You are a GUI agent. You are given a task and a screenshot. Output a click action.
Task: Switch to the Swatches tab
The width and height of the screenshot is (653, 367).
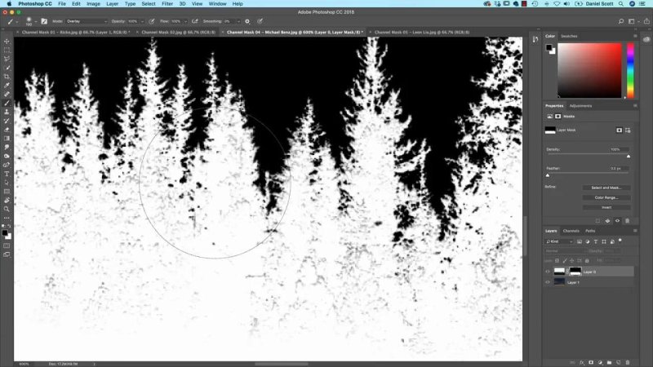click(x=569, y=36)
